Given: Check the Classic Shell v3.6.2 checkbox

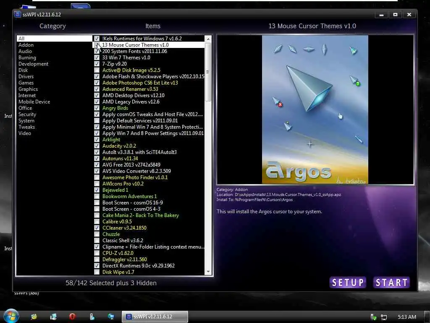Looking at the screenshot, I should [x=97, y=240].
